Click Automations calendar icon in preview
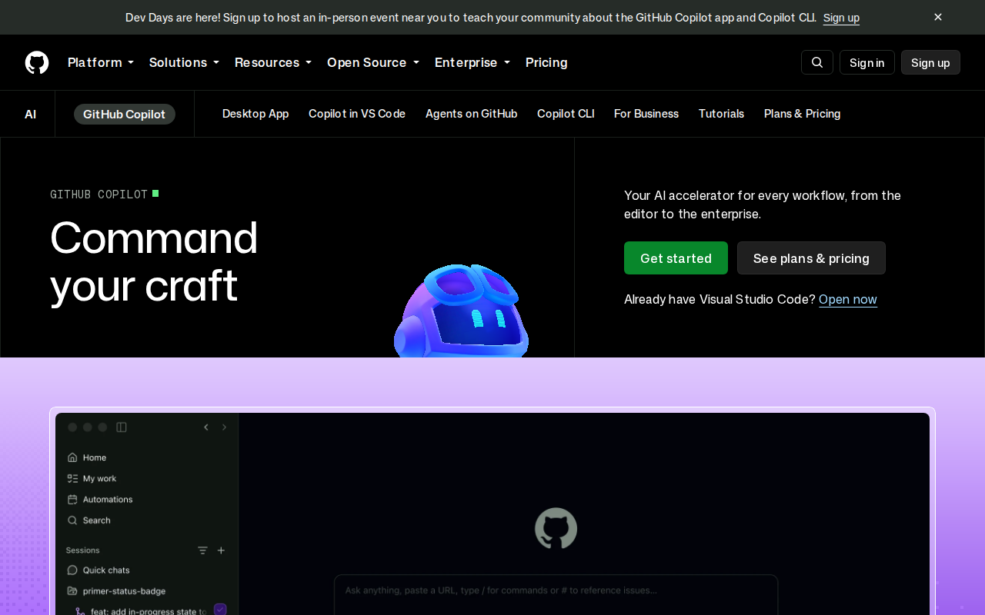Viewport: 985px width, 615px height. pos(72,499)
